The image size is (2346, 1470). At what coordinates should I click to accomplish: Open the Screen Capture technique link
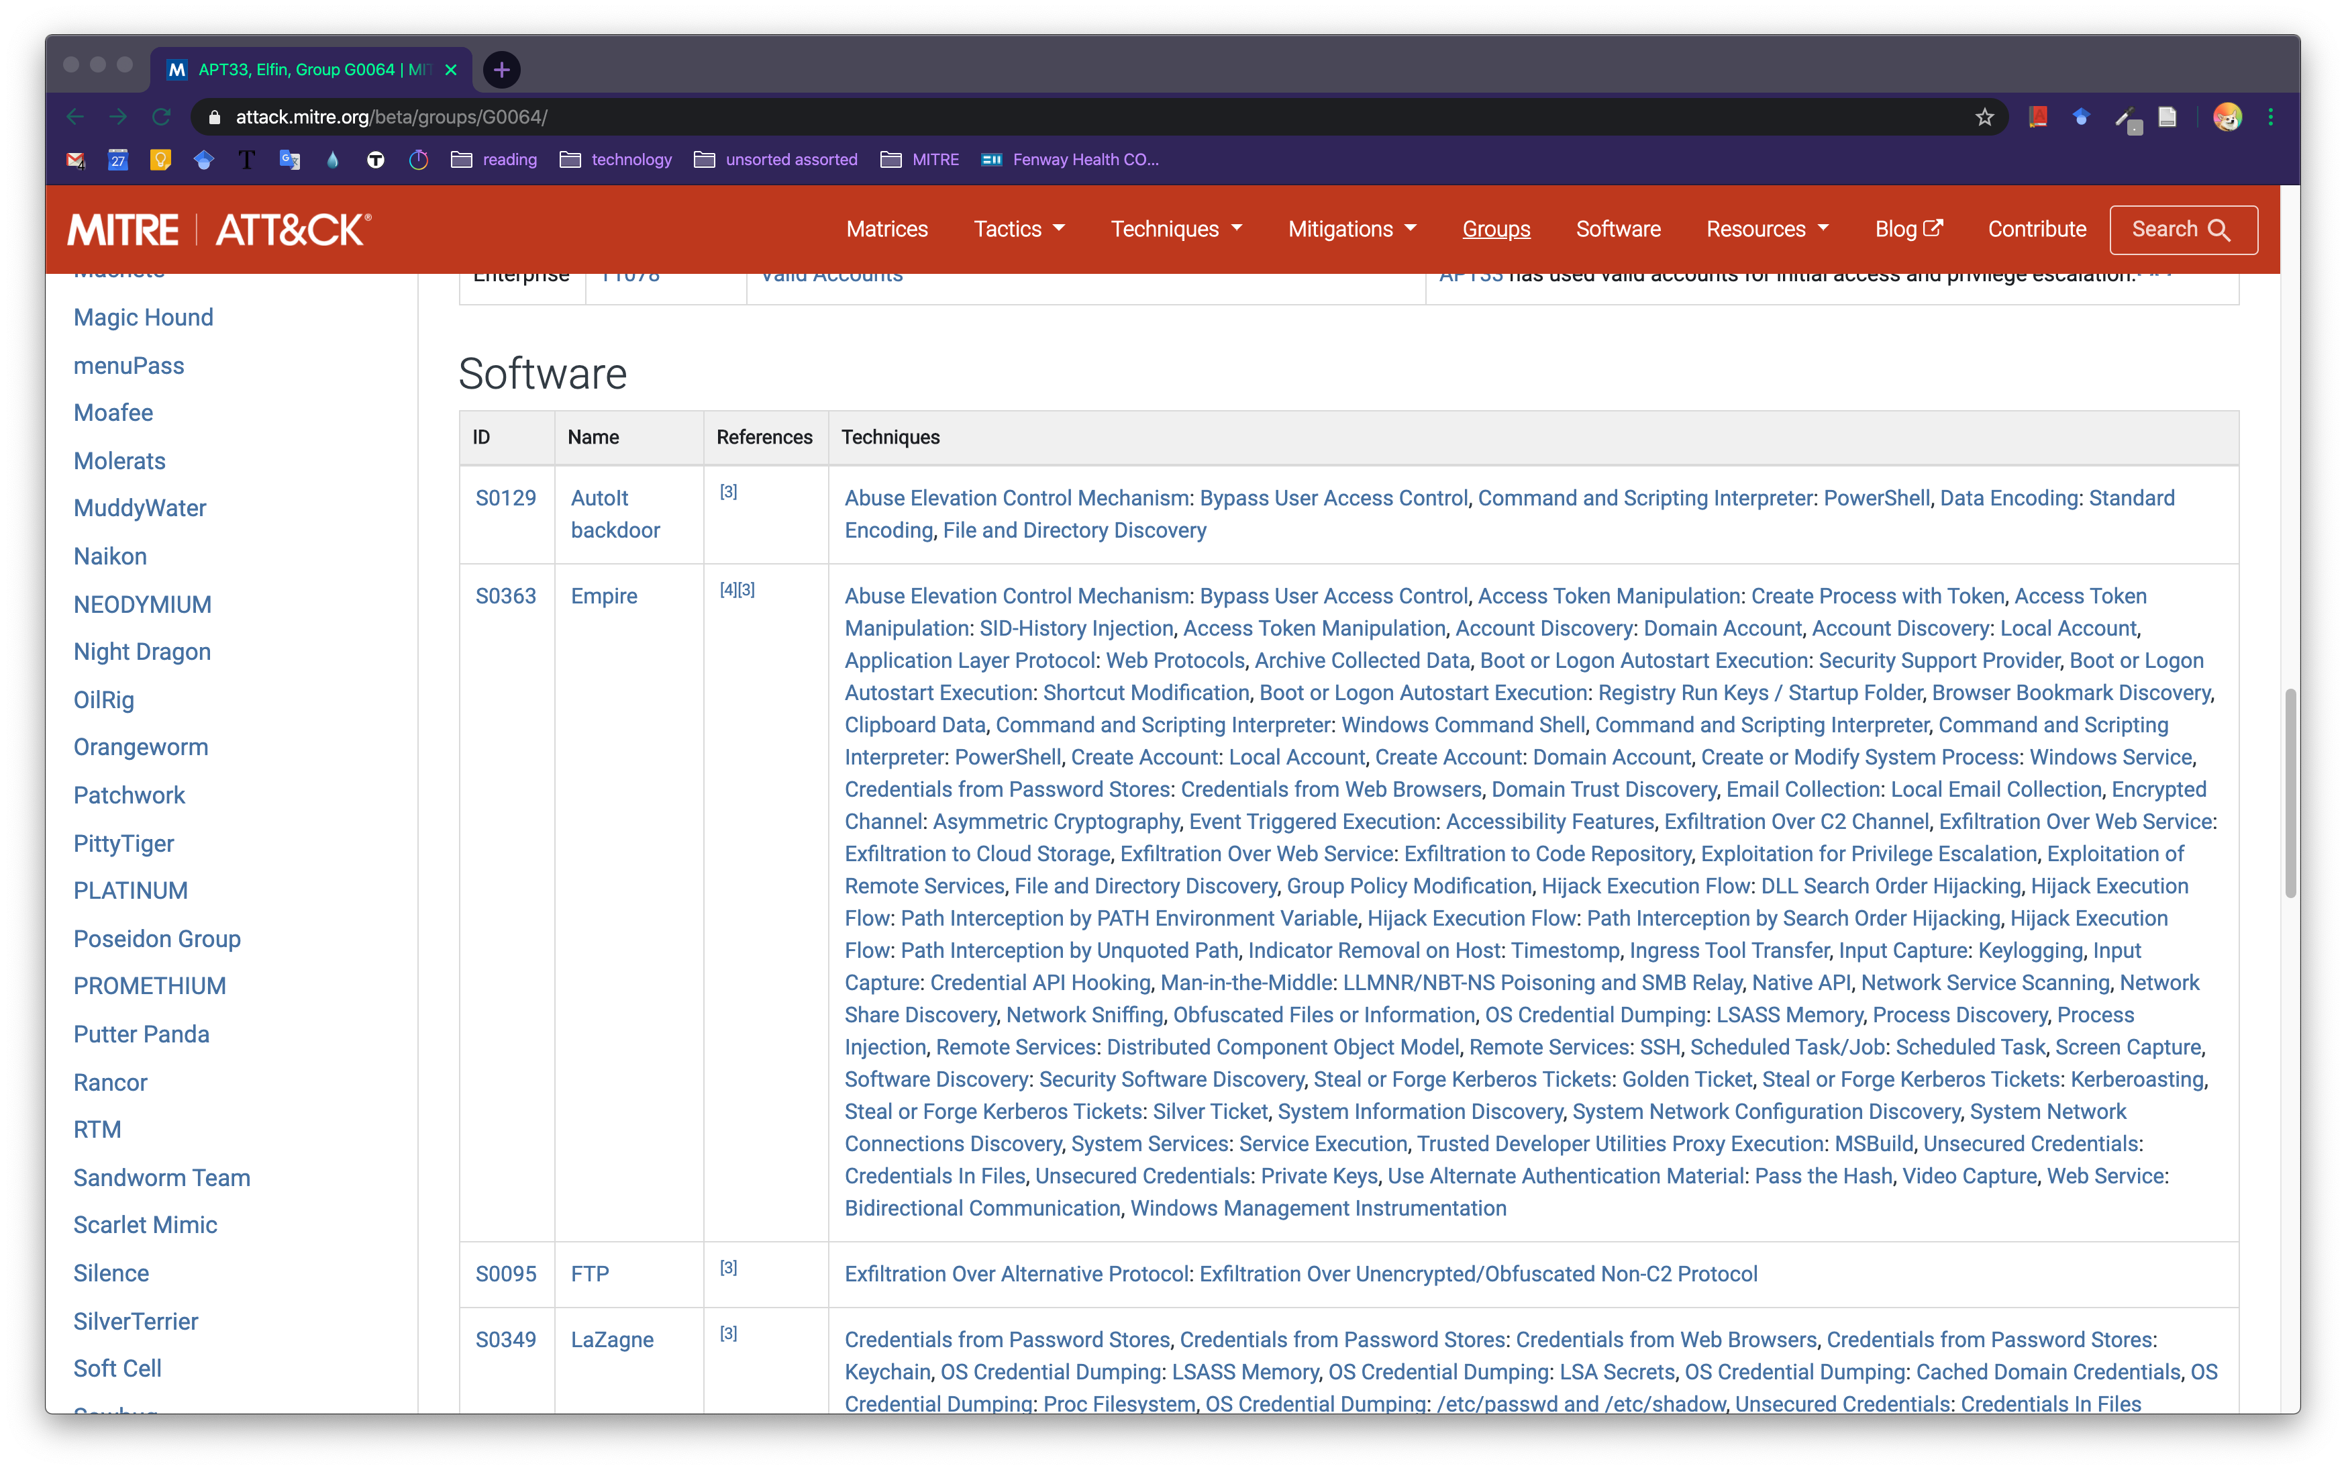pos(2127,1046)
